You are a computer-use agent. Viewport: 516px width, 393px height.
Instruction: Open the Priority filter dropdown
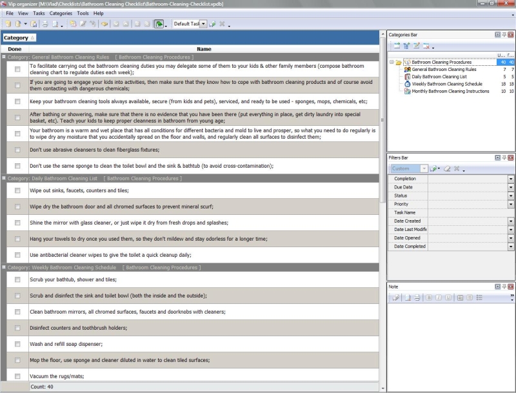511,204
